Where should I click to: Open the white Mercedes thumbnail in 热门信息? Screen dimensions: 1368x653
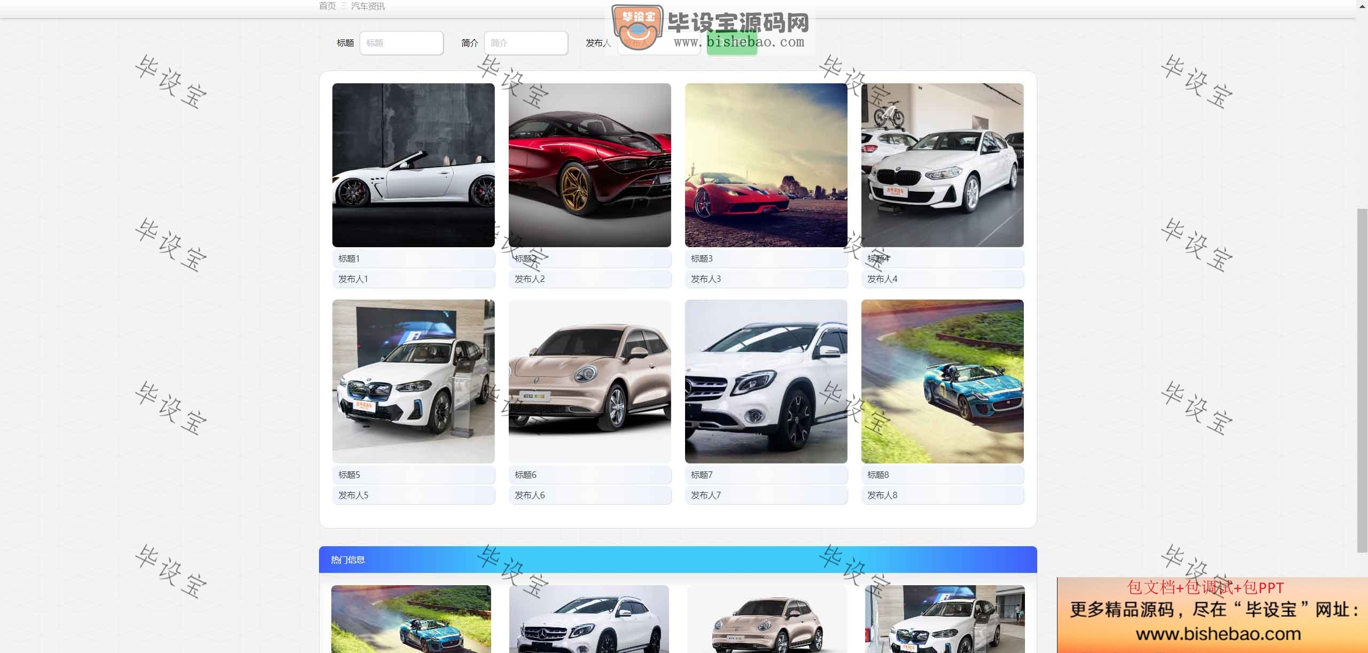tap(589, 619)
